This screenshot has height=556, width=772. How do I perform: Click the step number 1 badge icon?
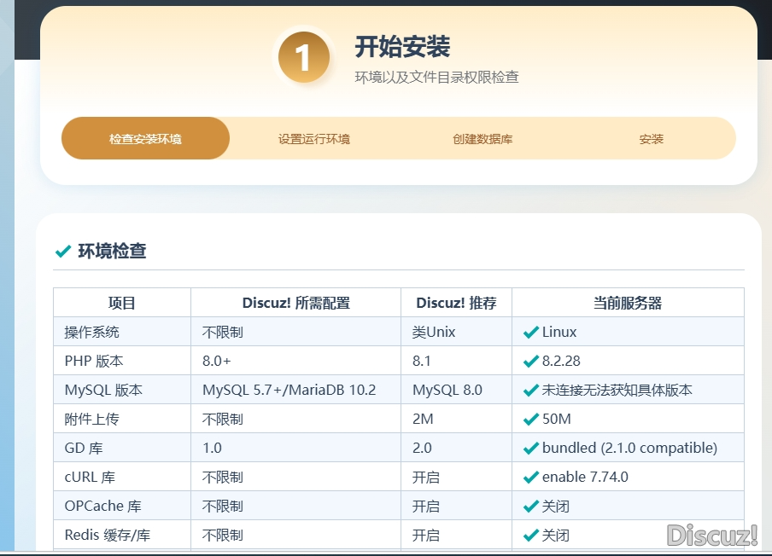click(x=303, y=57)
